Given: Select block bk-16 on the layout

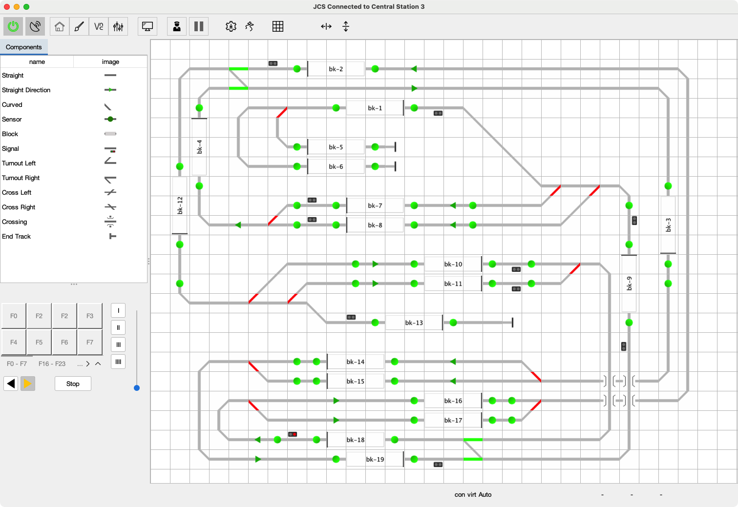Looking at the screenshot, I should [453, 401].
